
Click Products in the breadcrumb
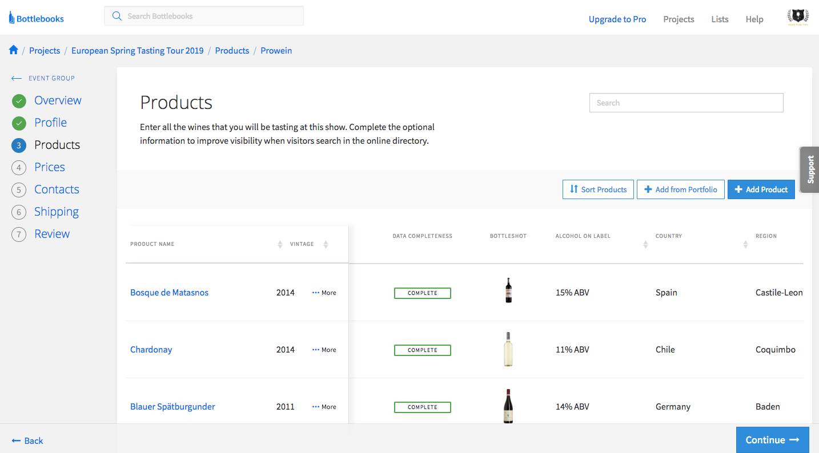coord(232,50)
